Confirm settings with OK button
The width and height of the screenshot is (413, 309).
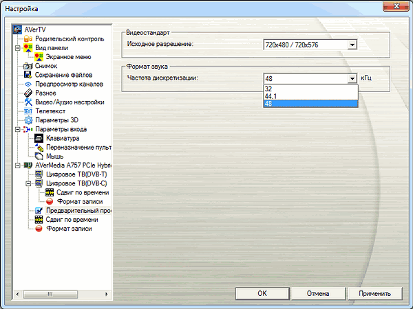click(x=262, y=293)
